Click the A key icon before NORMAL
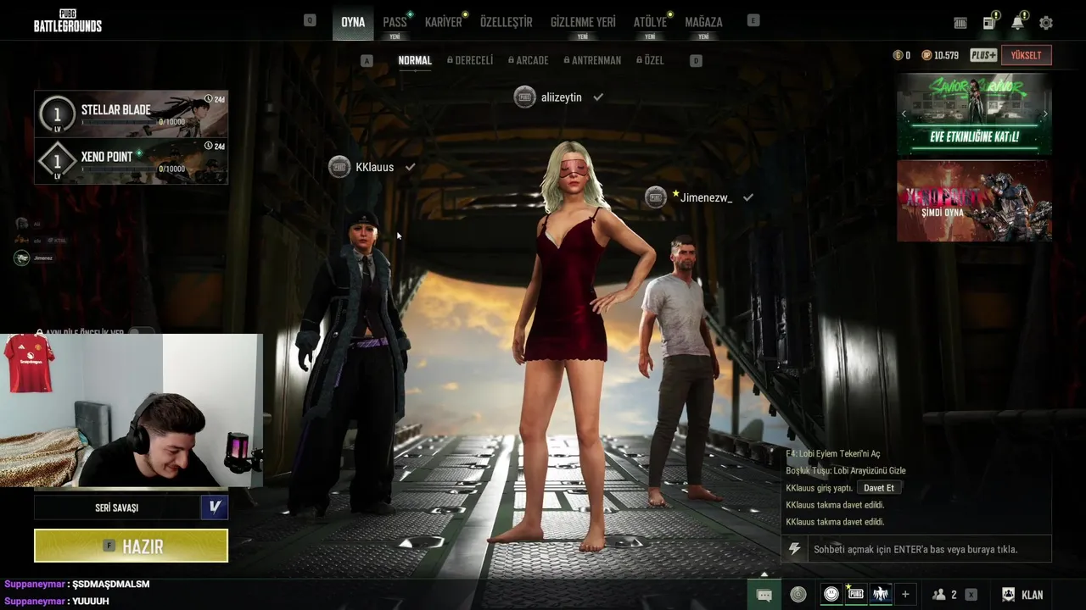 click(x=367, y=60)
